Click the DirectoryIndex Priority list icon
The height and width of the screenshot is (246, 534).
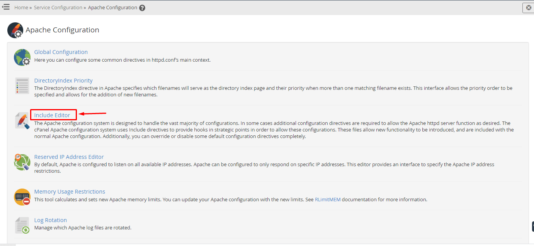[22, 86]
